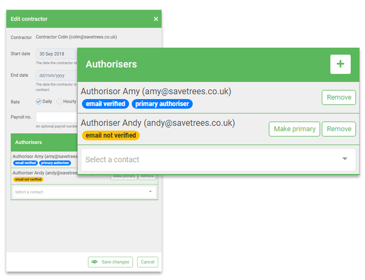Add an authoriser with the plus icon
The width and height of the screenshot is (365, 280).
pyautogui.click(x=341, y=64)
